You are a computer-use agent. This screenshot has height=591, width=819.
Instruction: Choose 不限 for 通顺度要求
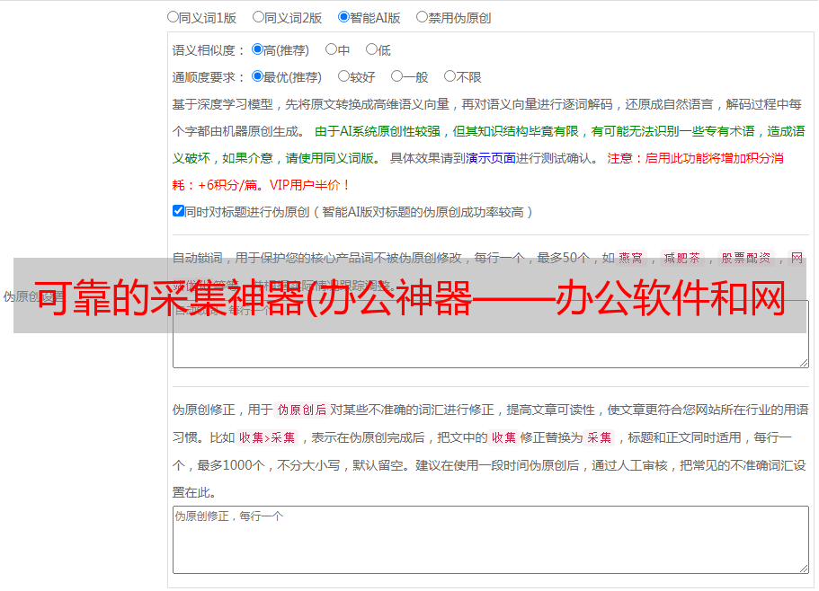450,77
